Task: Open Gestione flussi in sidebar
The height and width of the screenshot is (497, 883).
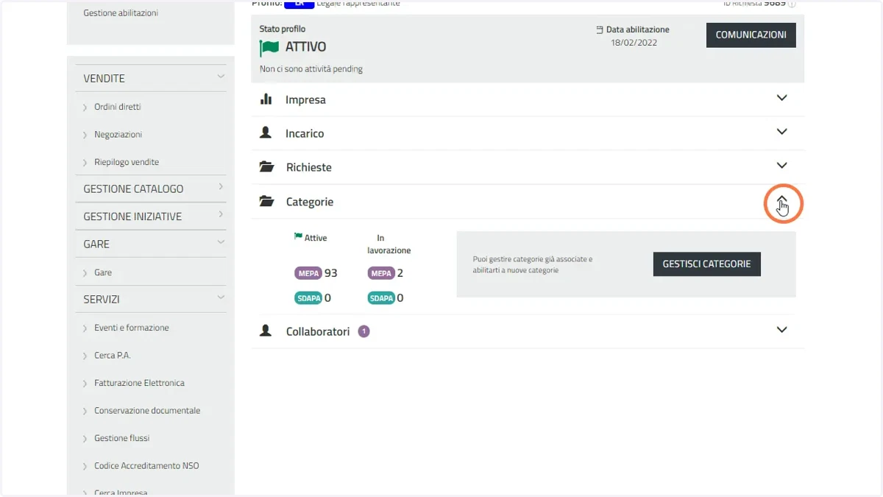Action: 122,438
